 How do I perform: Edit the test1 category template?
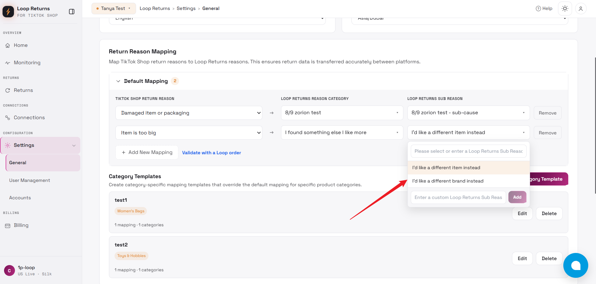coord(522,214)
